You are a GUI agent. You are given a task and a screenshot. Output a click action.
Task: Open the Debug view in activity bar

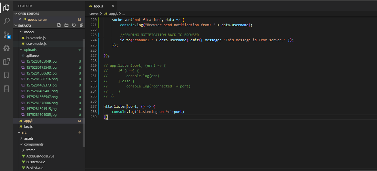6,48
